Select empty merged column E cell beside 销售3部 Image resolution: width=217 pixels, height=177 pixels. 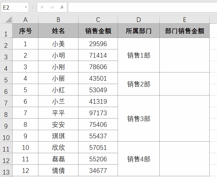[184, 119]
